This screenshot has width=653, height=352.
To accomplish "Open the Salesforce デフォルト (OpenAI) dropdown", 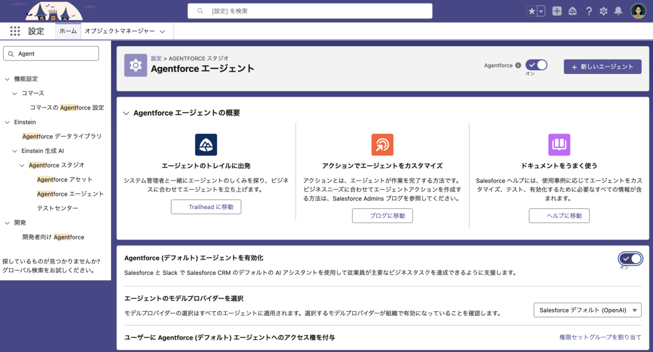I will pyautogui.click(x=588, y=310).
